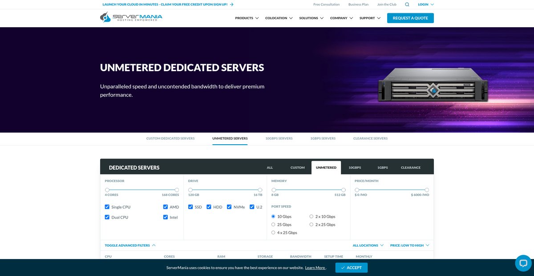Open the Business Plan link

point(358,4)
